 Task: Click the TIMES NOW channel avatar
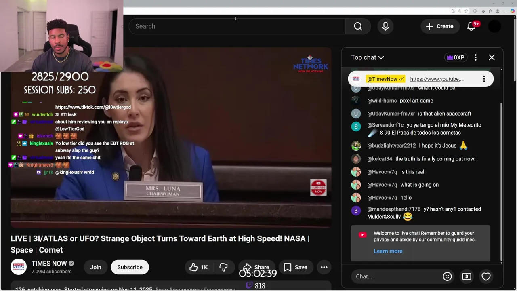click(19, 267)
